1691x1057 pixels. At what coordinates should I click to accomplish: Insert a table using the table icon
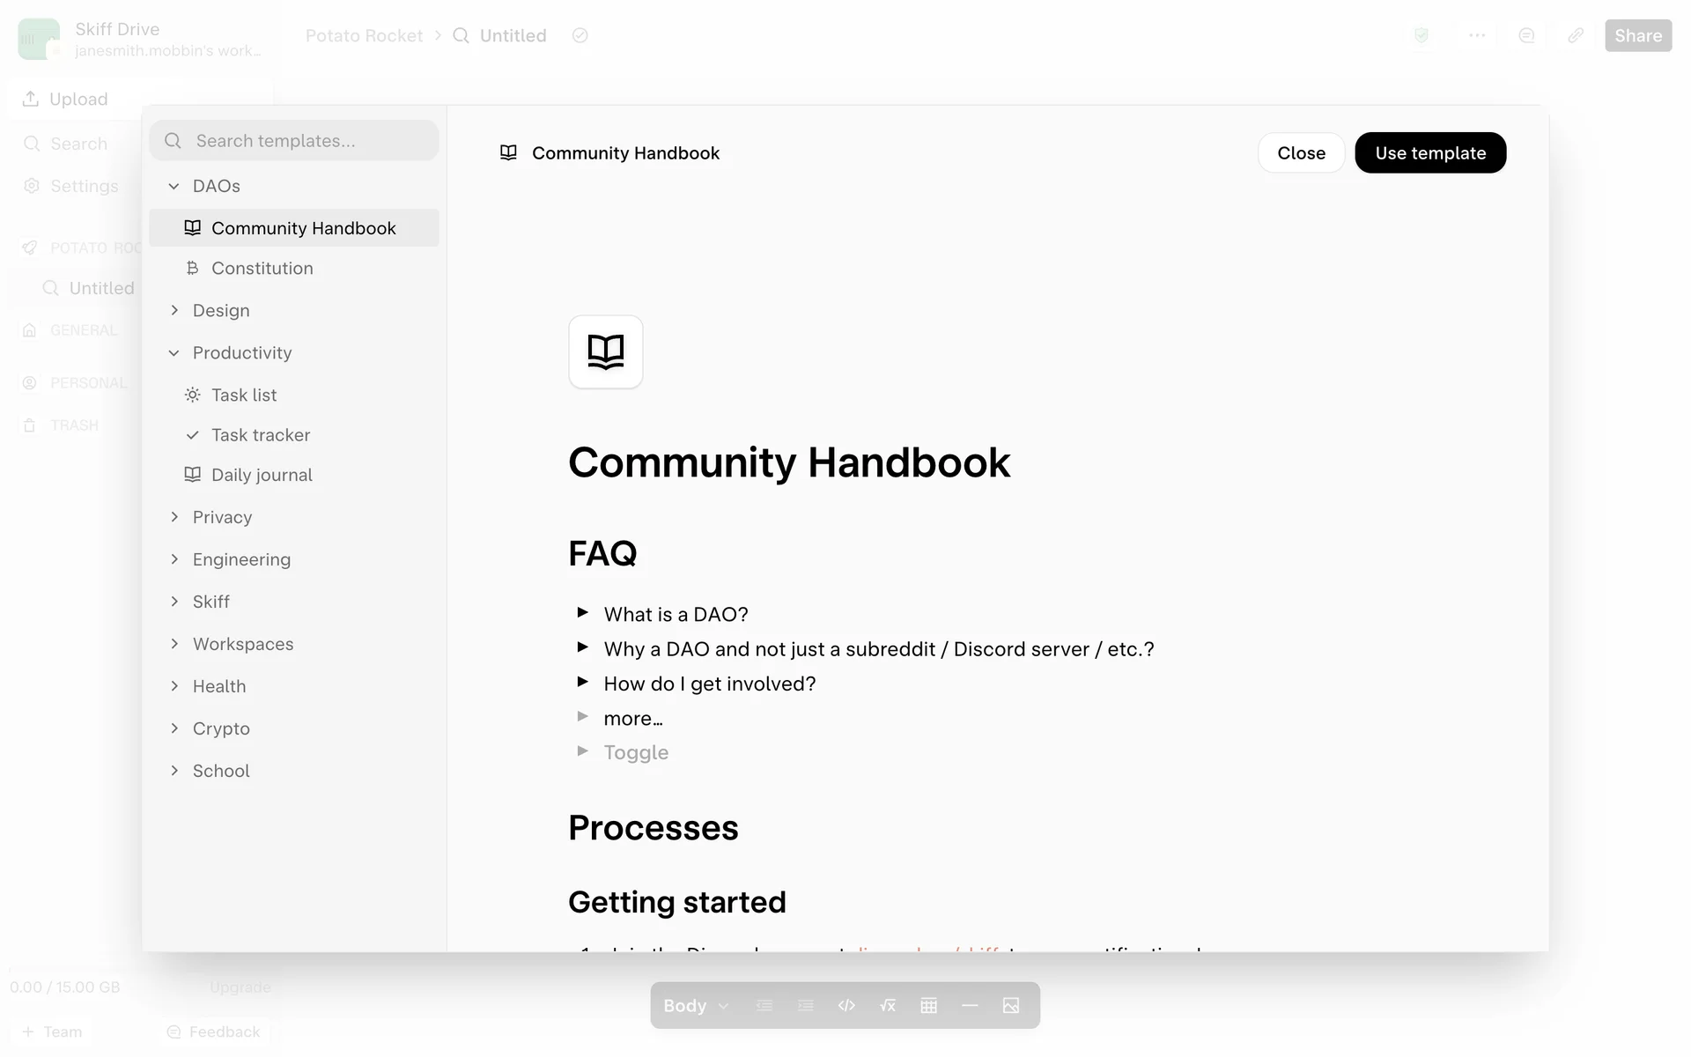click(928, 1005)
